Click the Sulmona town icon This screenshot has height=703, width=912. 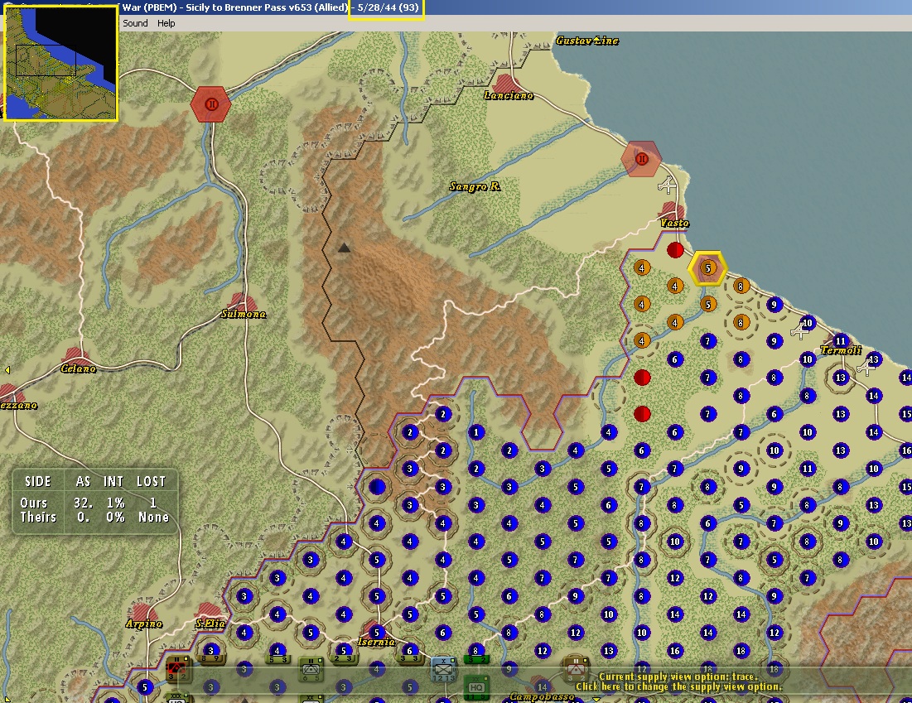243,302
